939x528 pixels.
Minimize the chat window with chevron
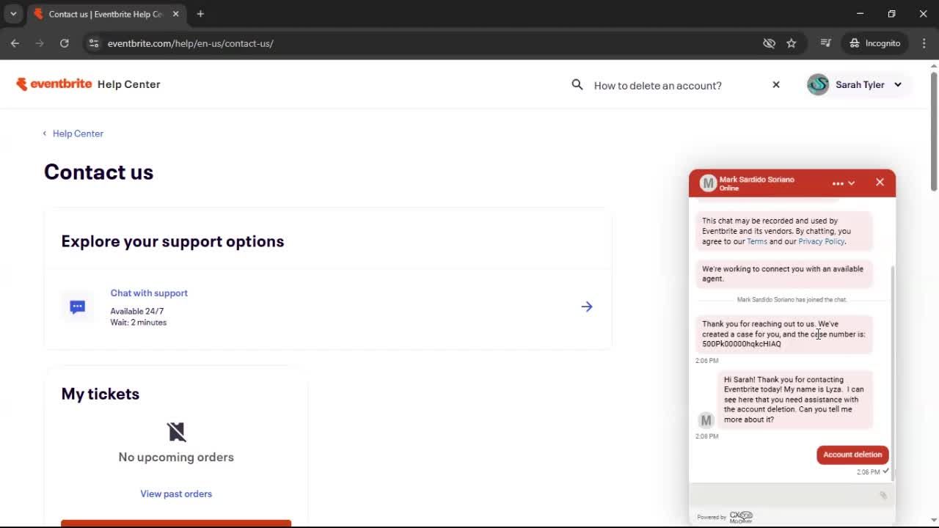[852, 183]
